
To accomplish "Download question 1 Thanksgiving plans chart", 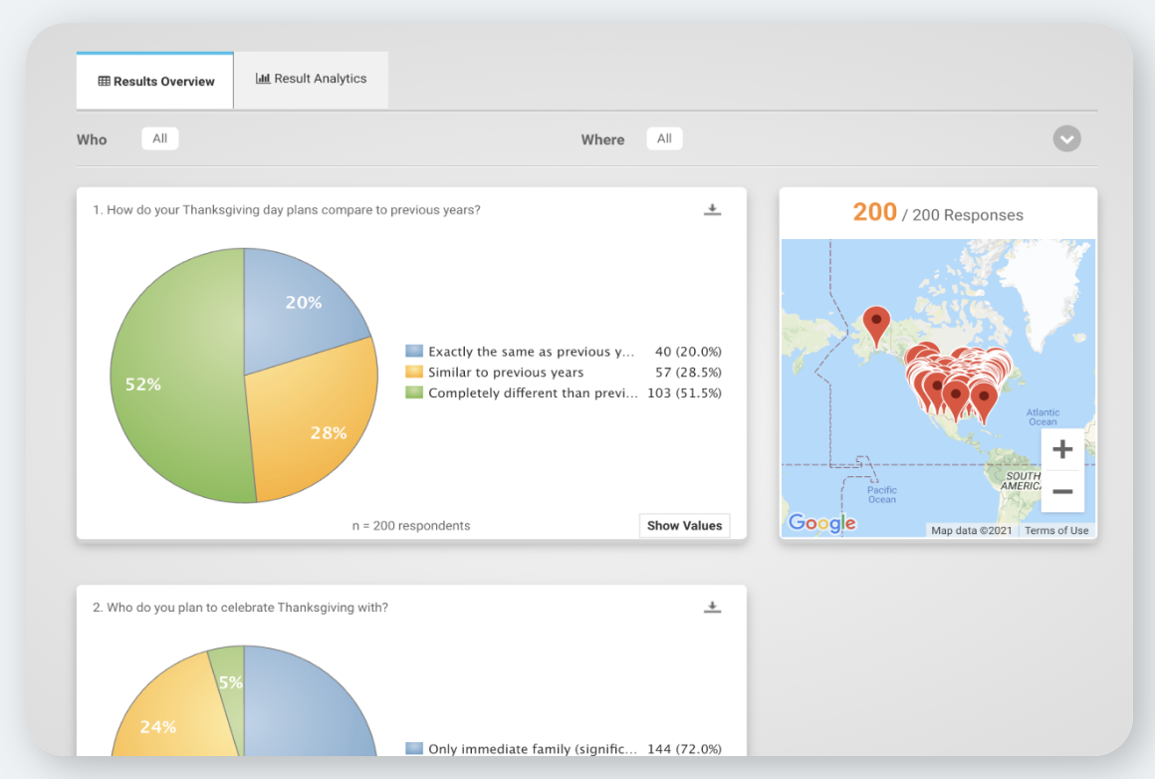I will tap(712, 210).
